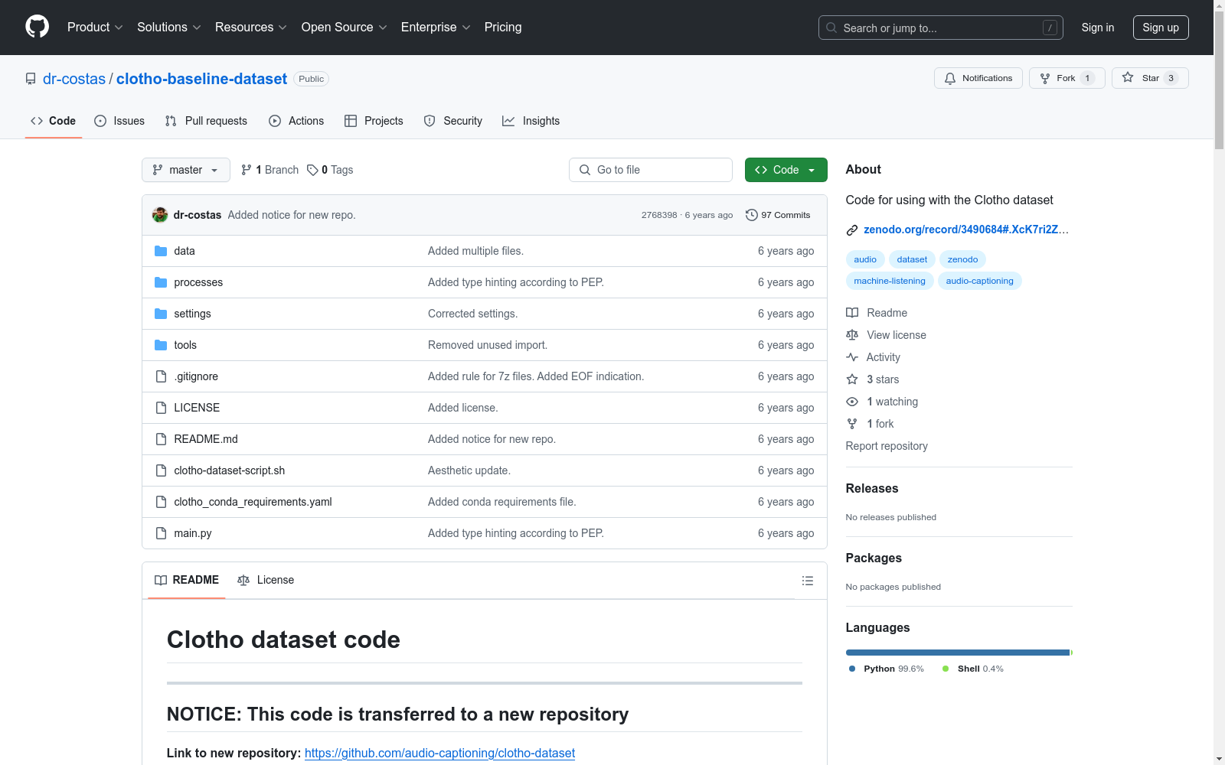The image size is (1225, 765).
Task: Fork this repository
Action: (x=1067, y=78)
